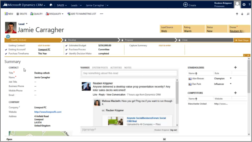Screen dimensions: 252x142
Task: Click to enter Existing Contact
Action: pos(44,45)
